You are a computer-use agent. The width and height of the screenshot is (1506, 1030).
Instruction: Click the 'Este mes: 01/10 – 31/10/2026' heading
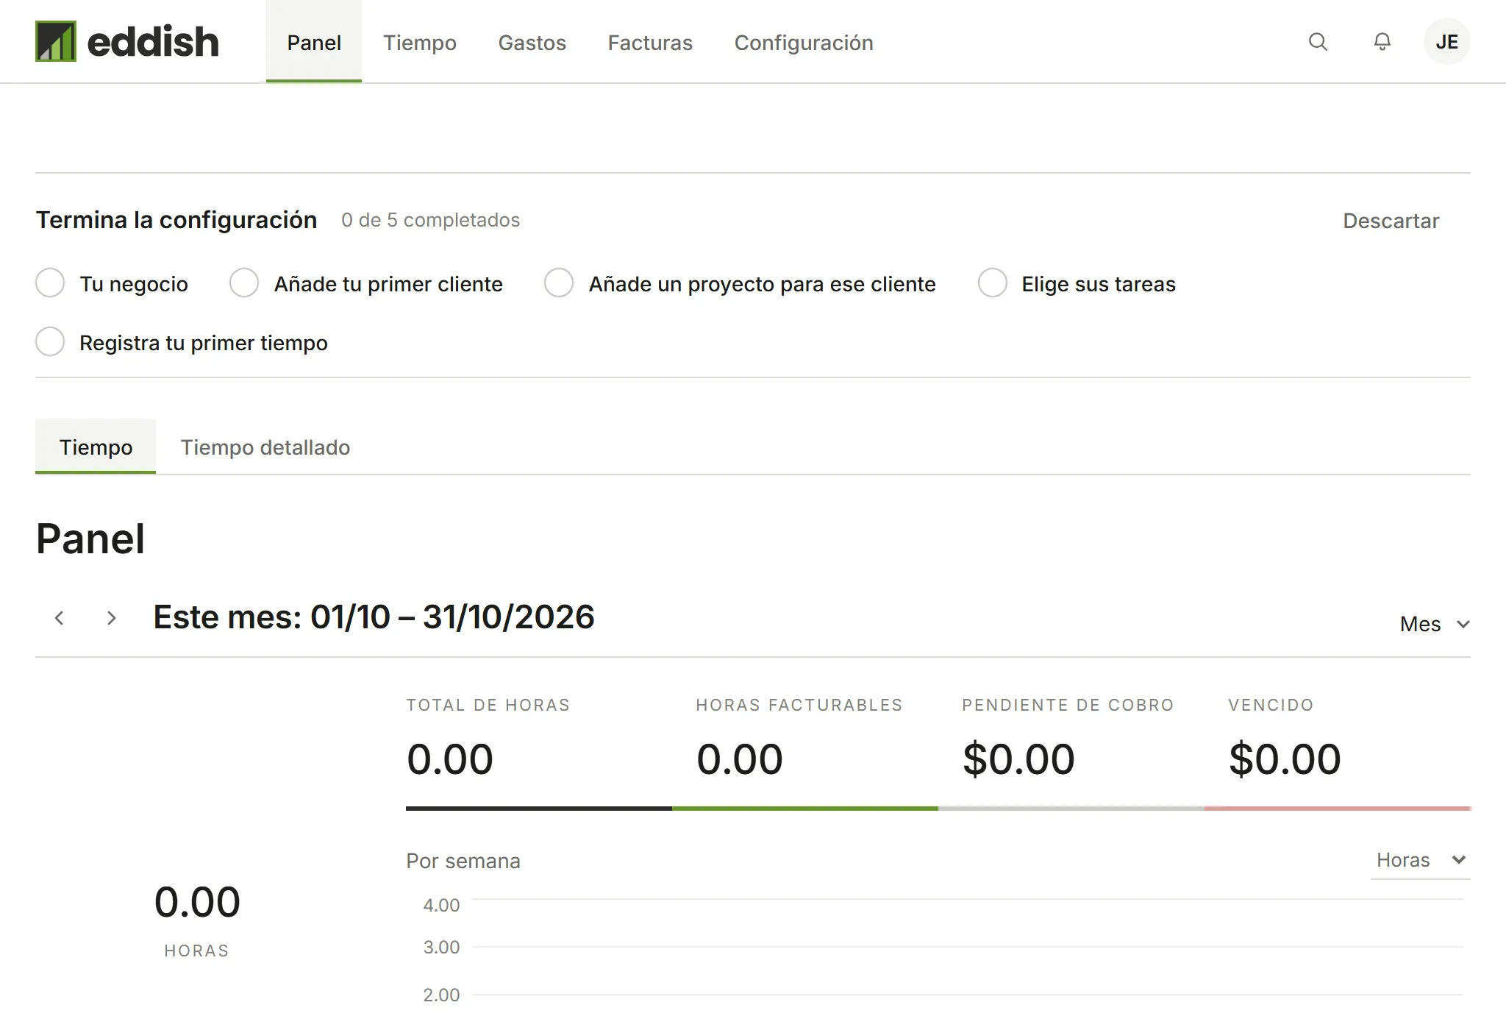click(x=374, y=617)
